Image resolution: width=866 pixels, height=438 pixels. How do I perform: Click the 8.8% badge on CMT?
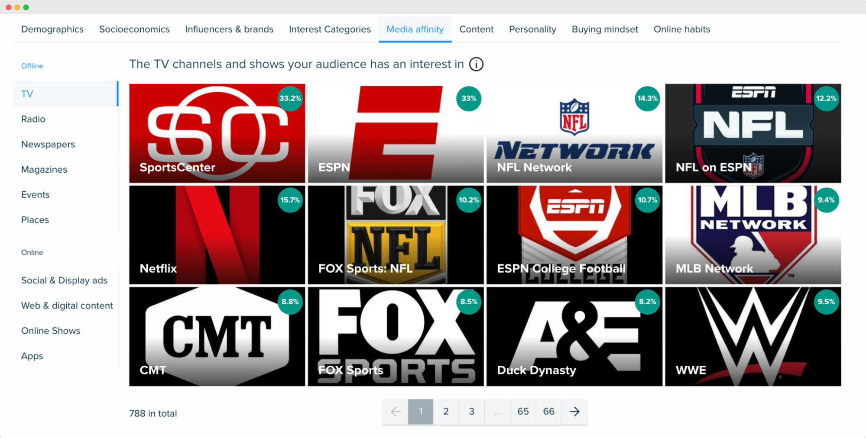coord(290,302)
